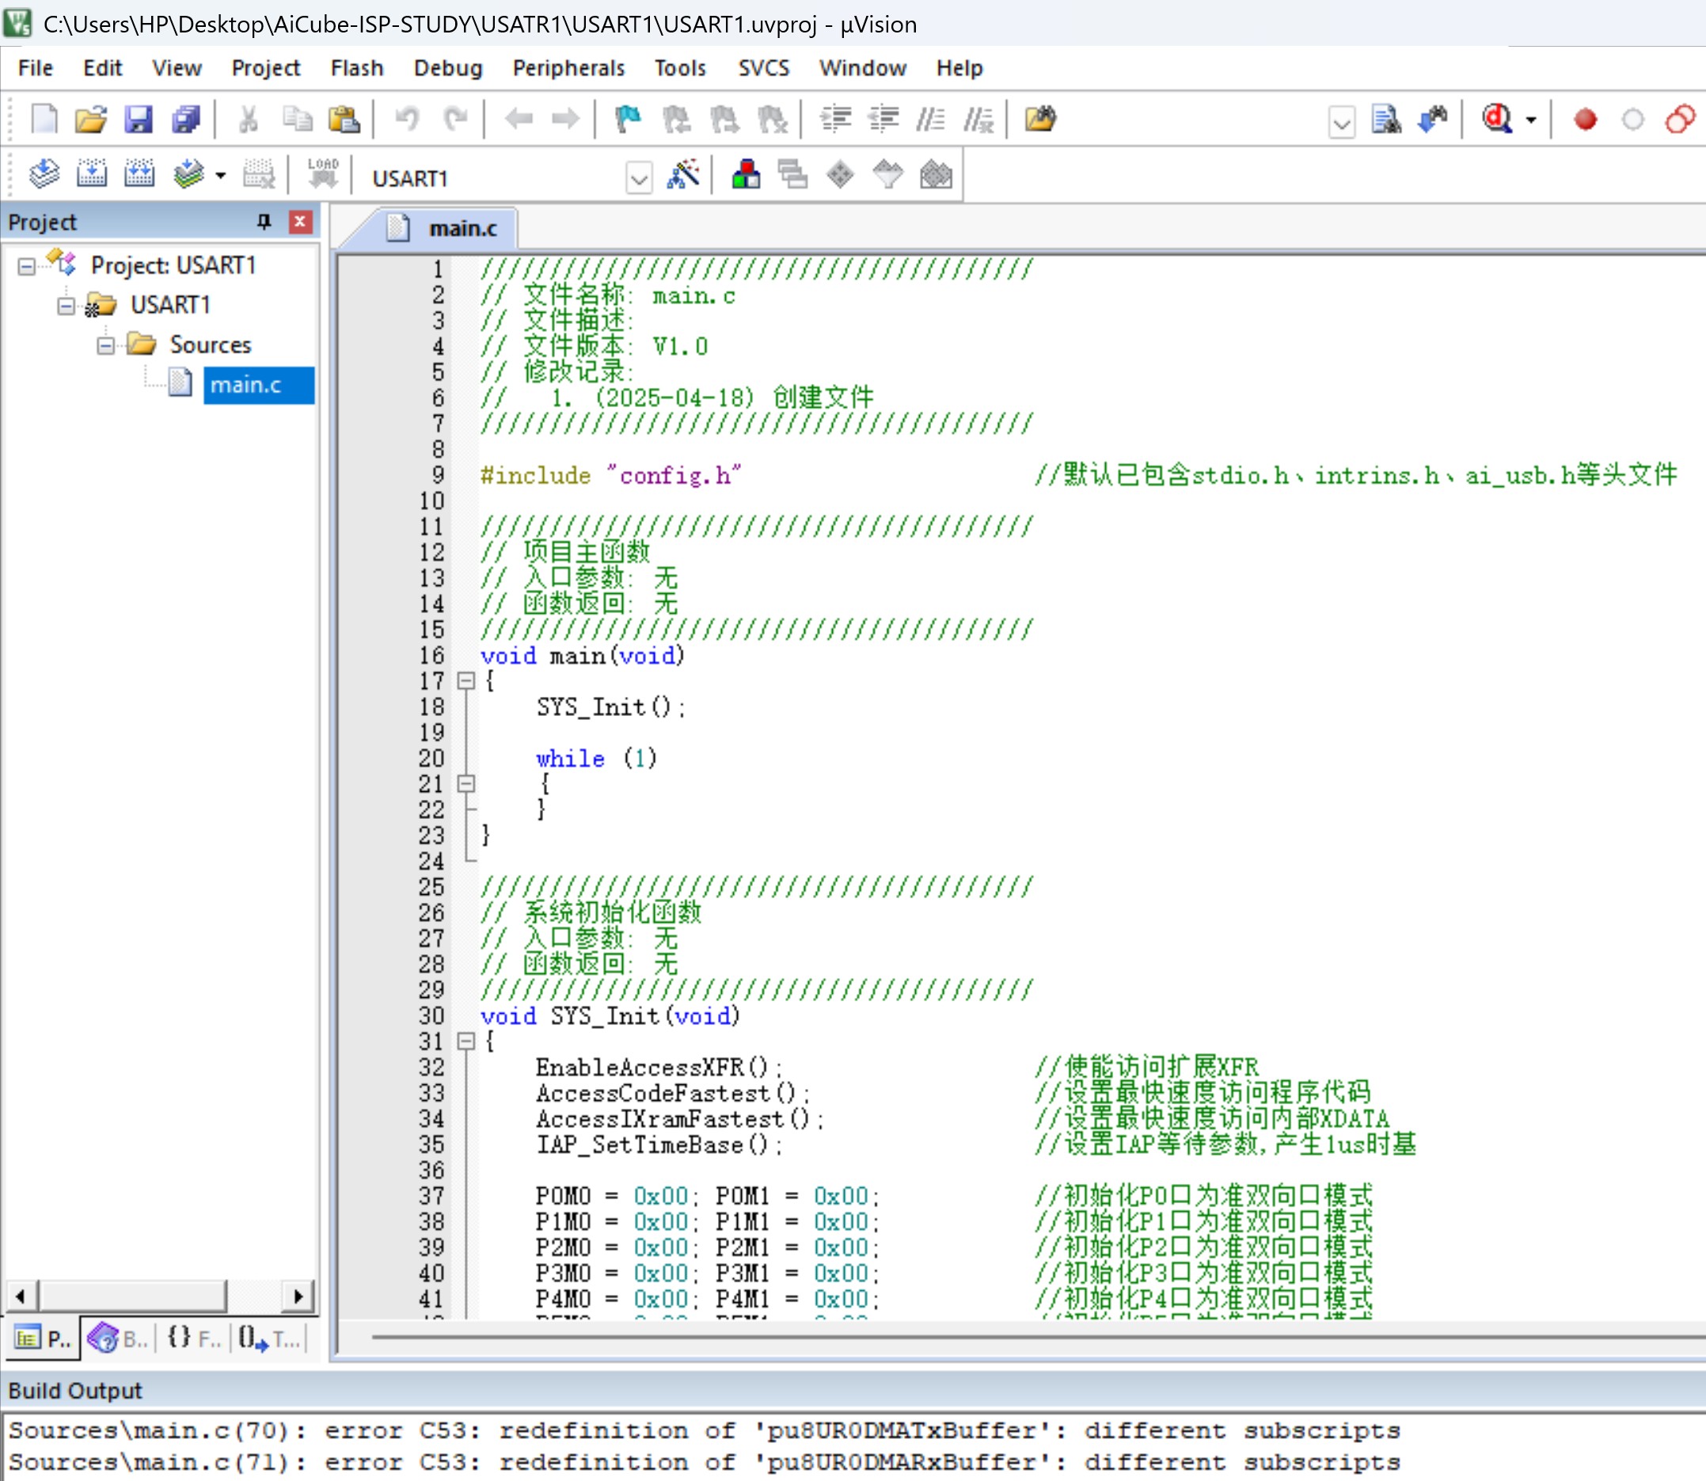Open the Flash menu

[x=357, y=68]
